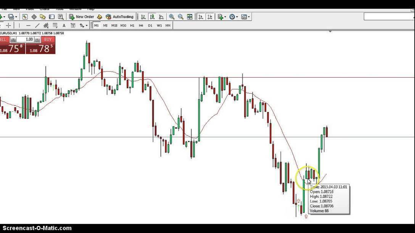The height and width of the screenshot is (233, 415).
Task: Click the 1.08 75 sell price panel
Action: (13, 49)
